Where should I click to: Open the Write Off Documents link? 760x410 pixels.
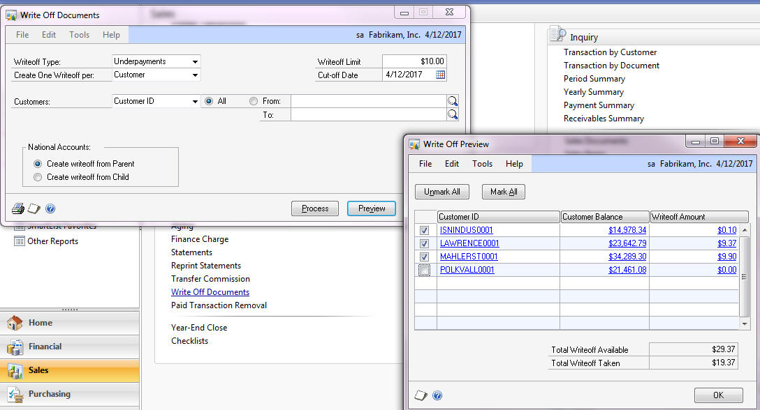[x=210, y=292]
